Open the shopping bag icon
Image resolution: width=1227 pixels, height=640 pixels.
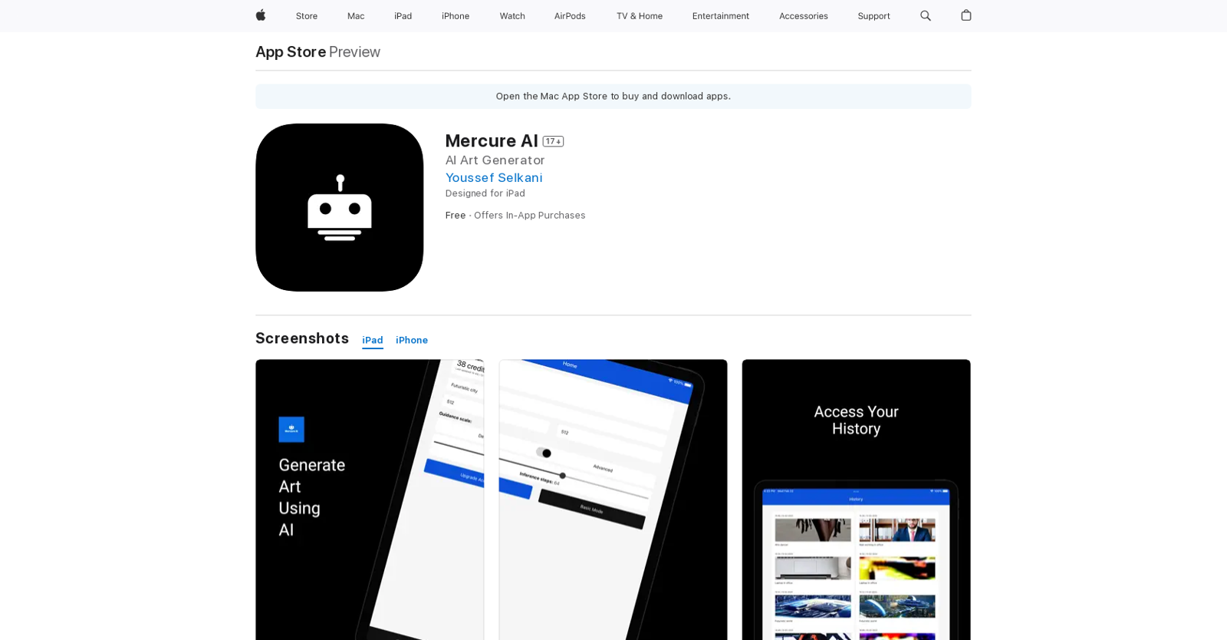pyautogui.click(x=966, y=15)
